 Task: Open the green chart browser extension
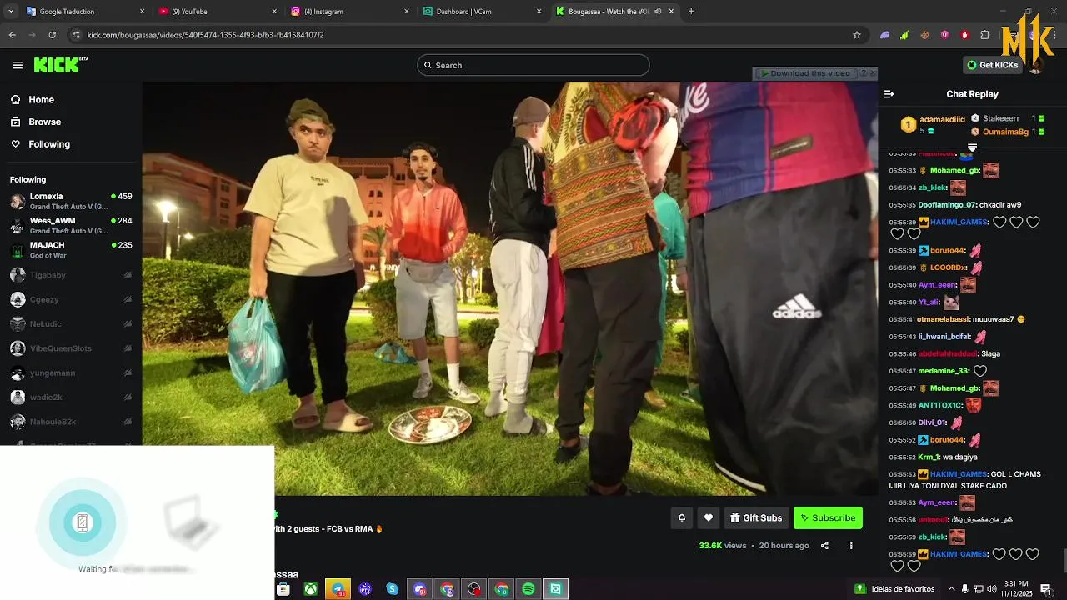point(904,35)
